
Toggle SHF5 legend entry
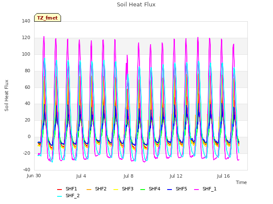tap(177, 189)
